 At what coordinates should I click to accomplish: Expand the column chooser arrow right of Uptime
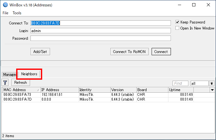tap(212, 90)
